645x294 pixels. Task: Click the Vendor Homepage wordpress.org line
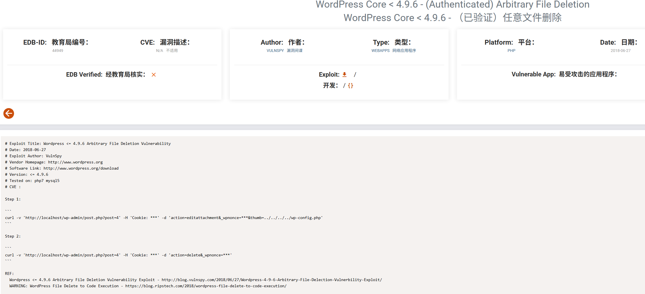(54, 162)
